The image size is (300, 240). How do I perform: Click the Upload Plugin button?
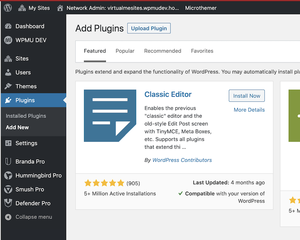pyautogui.click(x=149, y=28)
